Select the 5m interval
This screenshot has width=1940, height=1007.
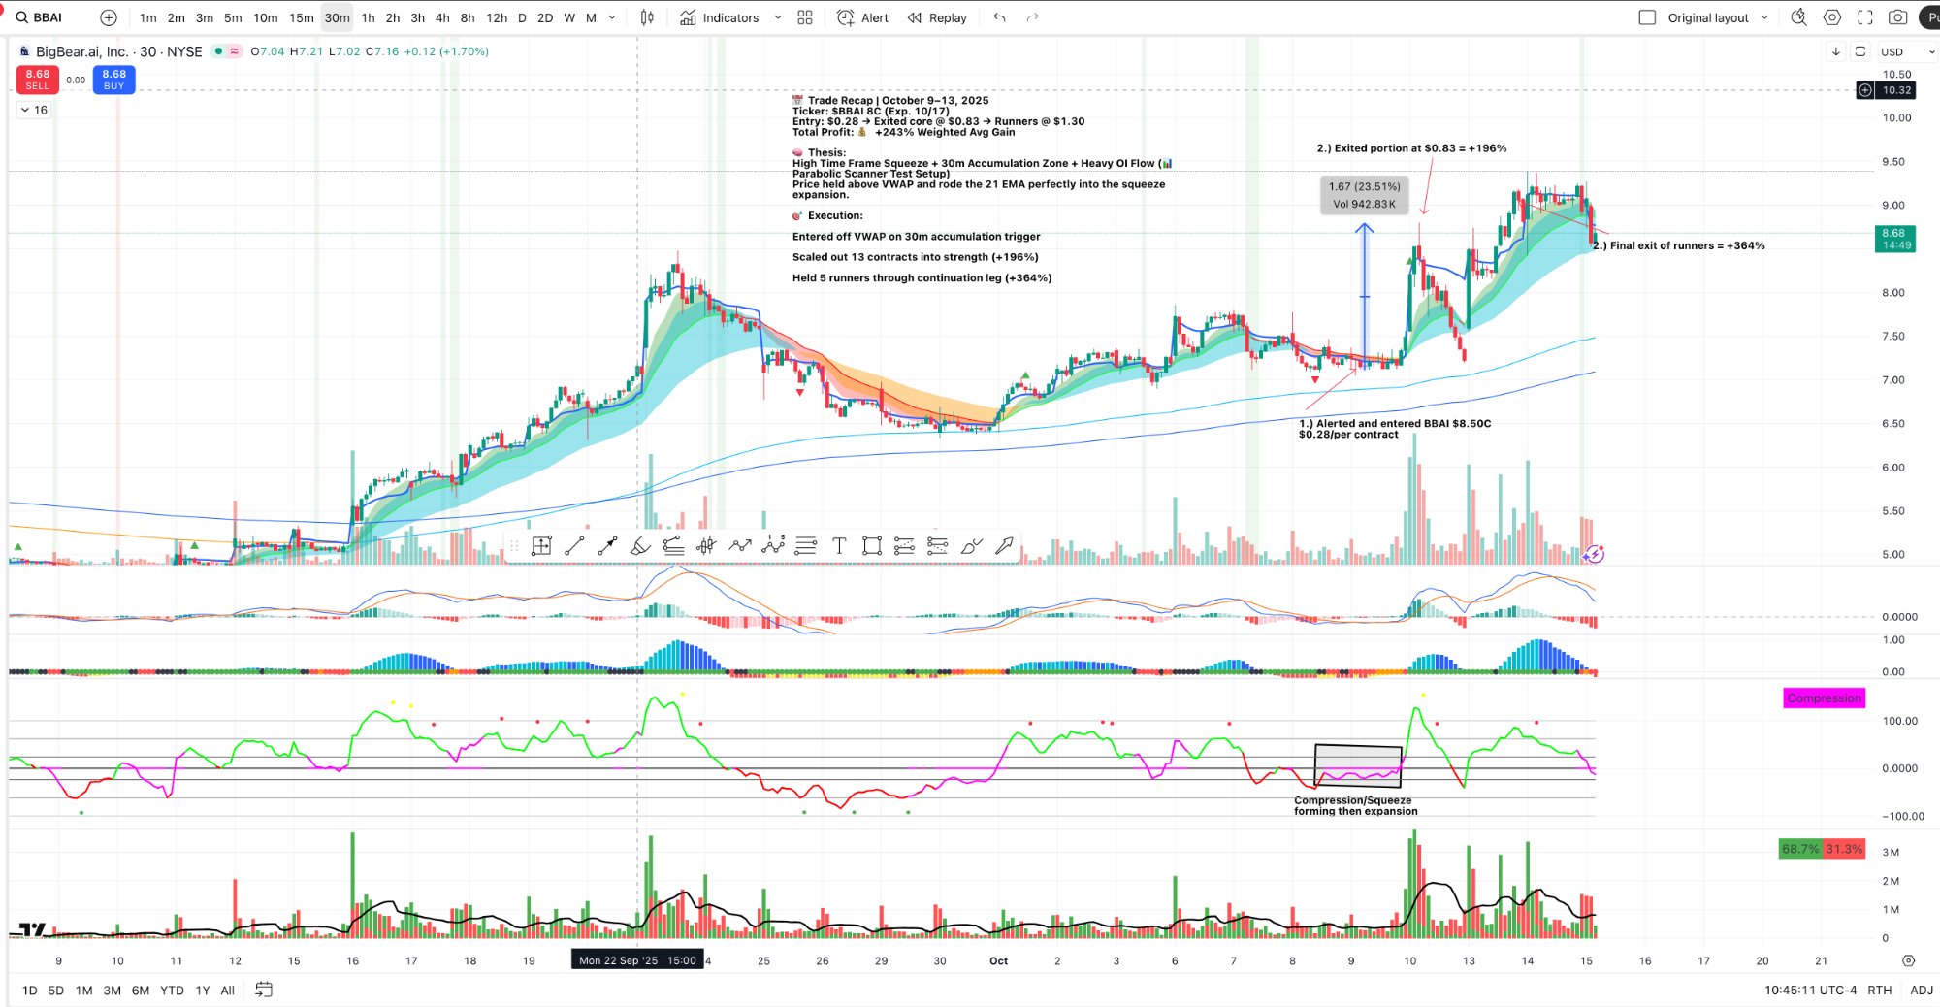tap(233, 17)
